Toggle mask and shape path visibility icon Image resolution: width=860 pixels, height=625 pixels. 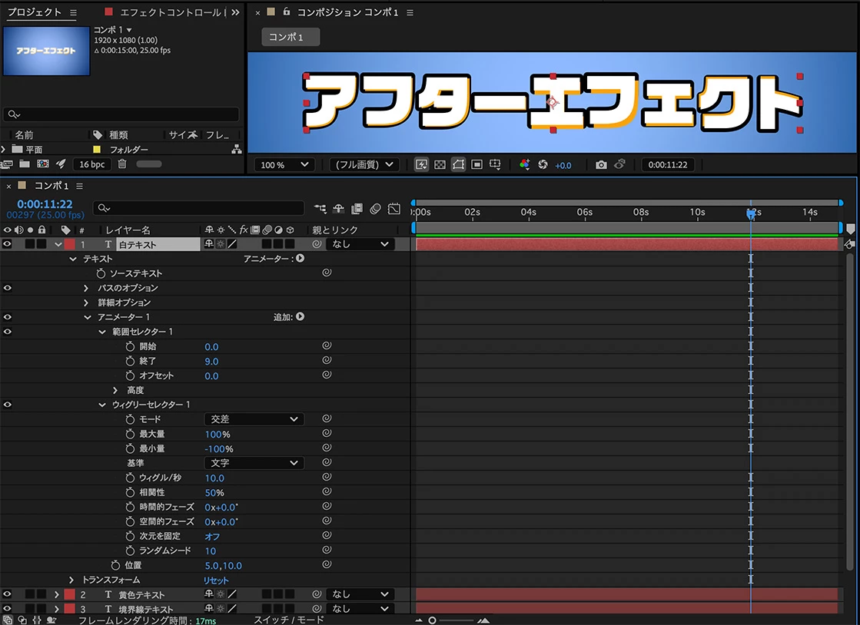(x=459, y=165)
